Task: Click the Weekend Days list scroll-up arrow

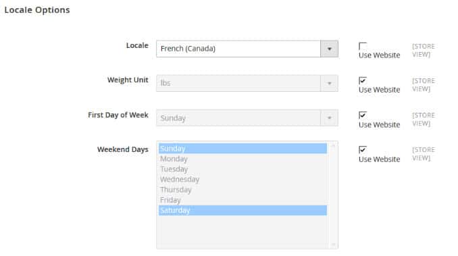Action: click(333, 145)
